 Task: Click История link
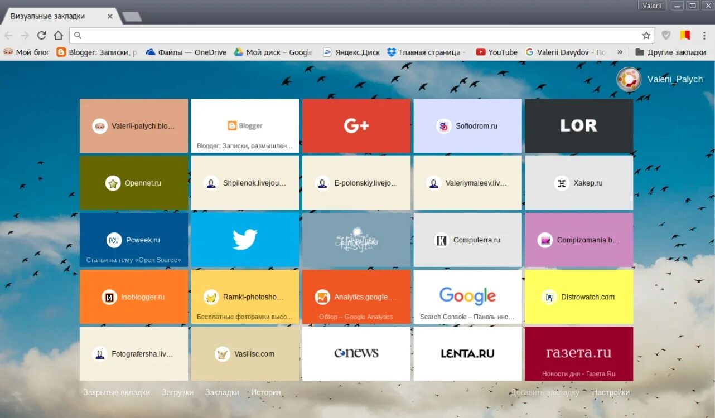(x=266, y=392)
